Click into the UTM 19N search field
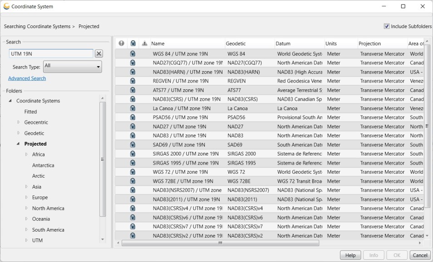 click(51, 54)
